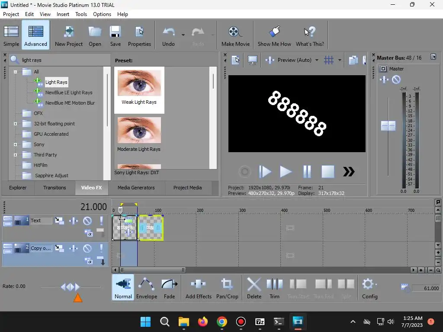Pause the preview playback
This screenshot has width=443, height=332.
(307, 172)
